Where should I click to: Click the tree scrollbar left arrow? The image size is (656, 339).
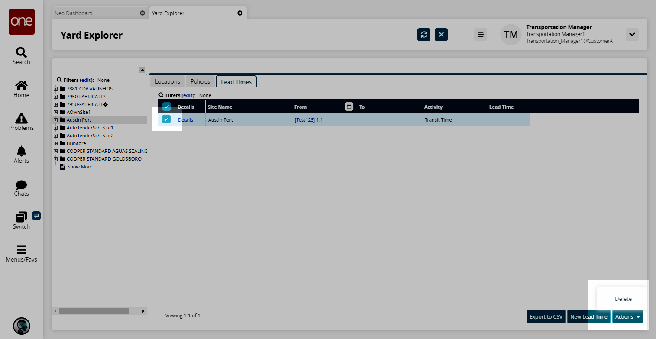(55, 311)
